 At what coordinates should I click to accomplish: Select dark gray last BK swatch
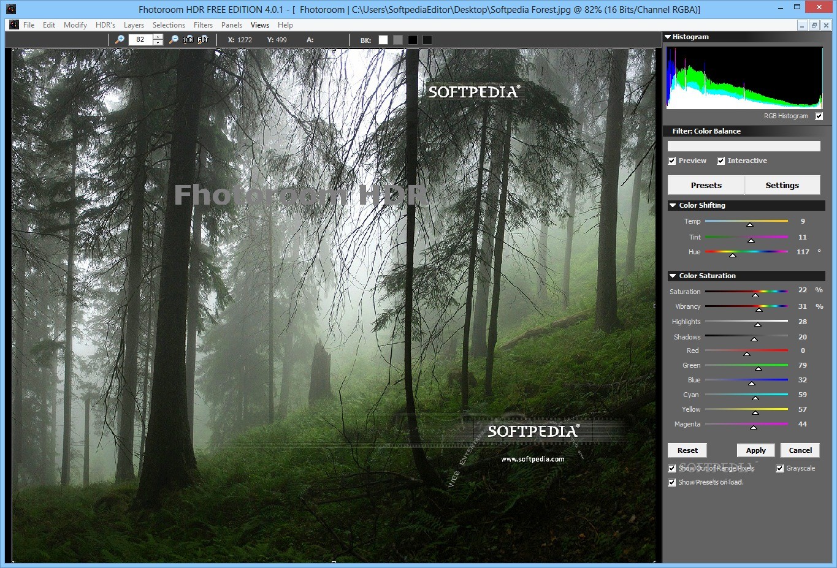pyautogui.click(x=427, y=40)
